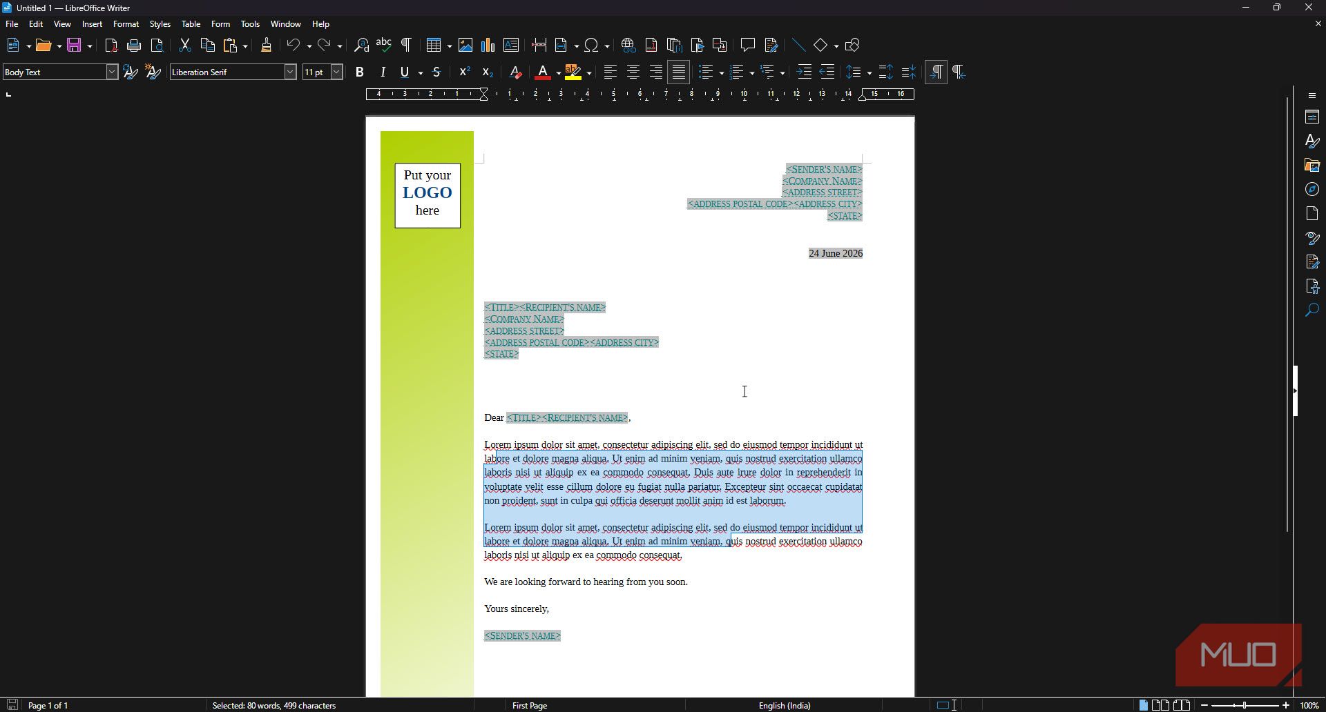This screenshot has width=1326, height=712.
Task: Click the 100% zoom level
Action: tap(1309, 705)
